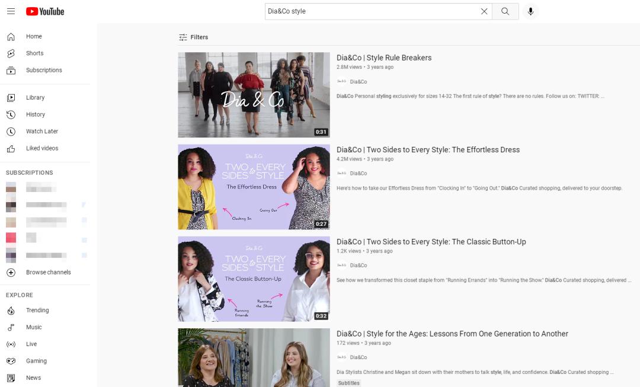Go to Shorts in sidebar
This screenshot has width=640, height=387.
pos(34,53)
